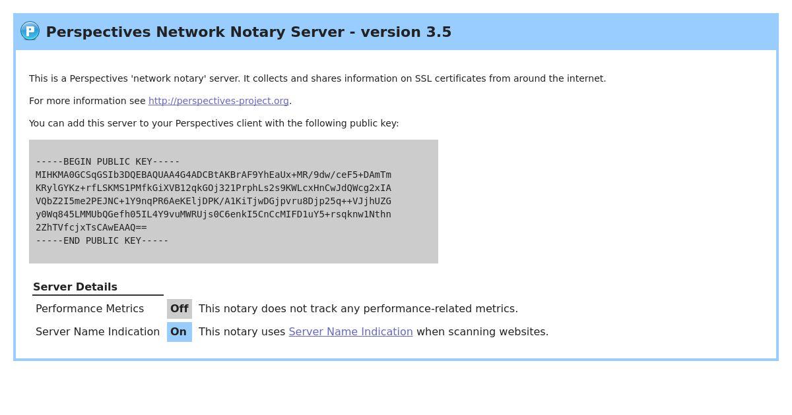Click the Perspectives logo icon in the header
The width and height of the screenshot is (792, 415).
click(30, 31)
